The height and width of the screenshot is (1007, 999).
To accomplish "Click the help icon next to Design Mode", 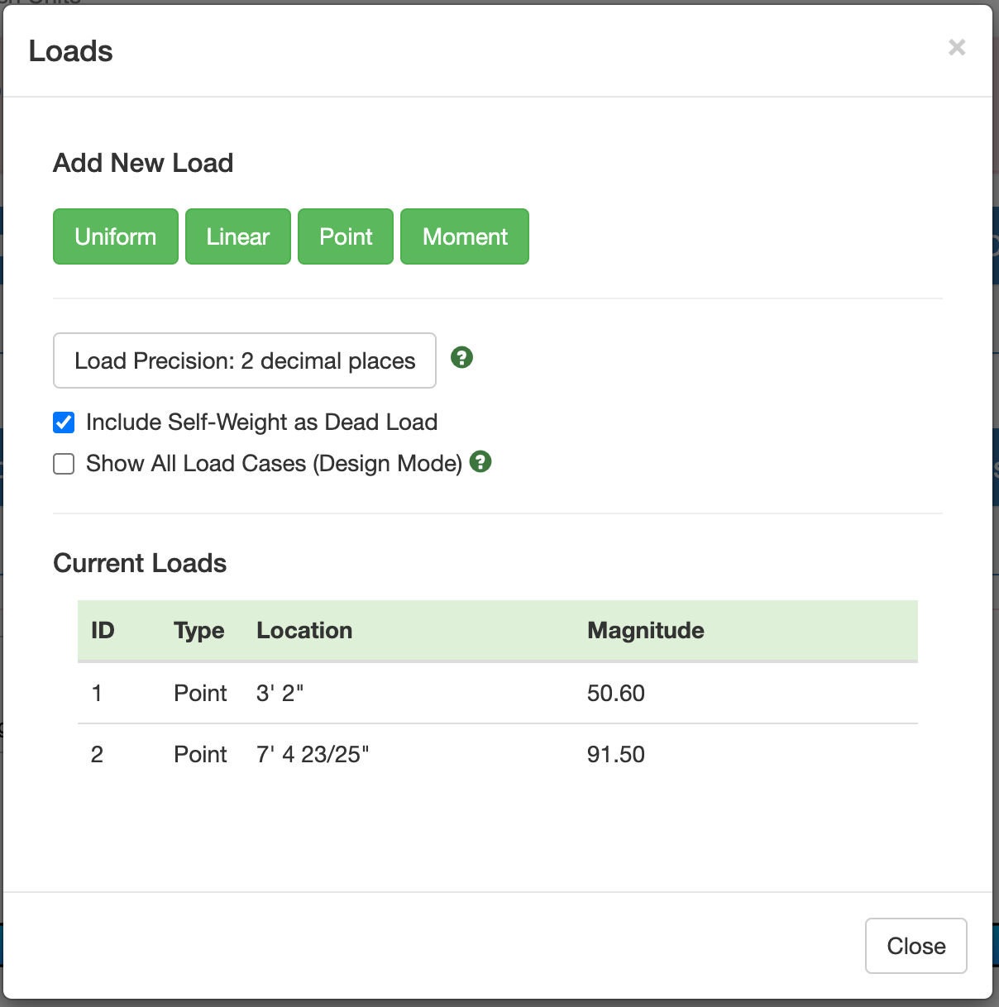I will pyautogui.click(x=480, y=461).
